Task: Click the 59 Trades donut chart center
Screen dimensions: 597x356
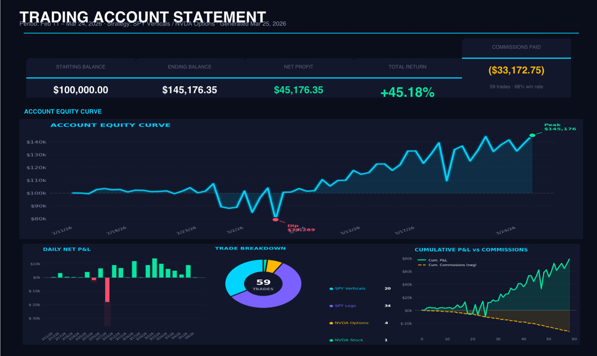Action: [263, 284]
